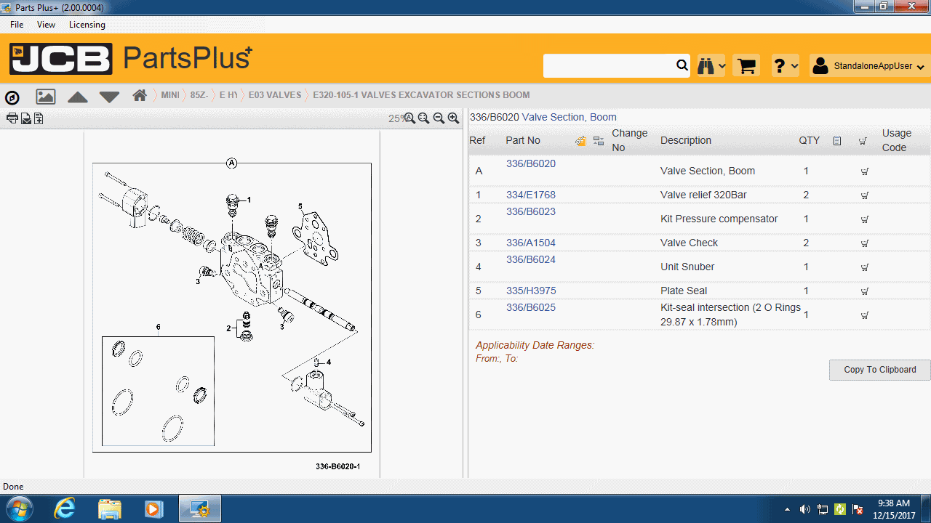The height and width of the screenshot is (523, 931).
Task: Click the print diagram icon
Action: pyautogui.click(x=12, y=118)
